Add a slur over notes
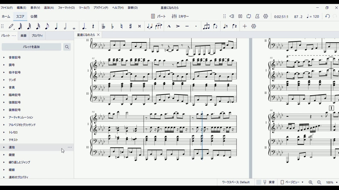Image resolution: width=339 pixels, height=190 pixels. (x=159, y=26)
